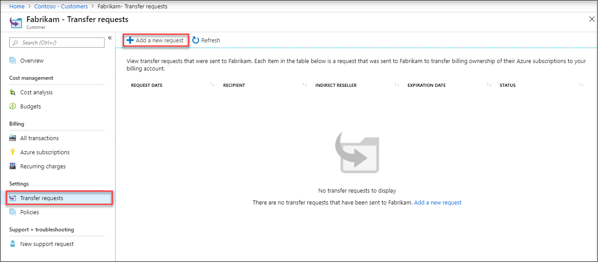This screenshot has width=599, height=264.
Task: Click the Transfer requests sidebar icon
Action: tap(13, 198)
